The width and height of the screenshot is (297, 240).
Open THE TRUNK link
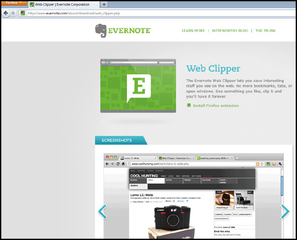266,31
